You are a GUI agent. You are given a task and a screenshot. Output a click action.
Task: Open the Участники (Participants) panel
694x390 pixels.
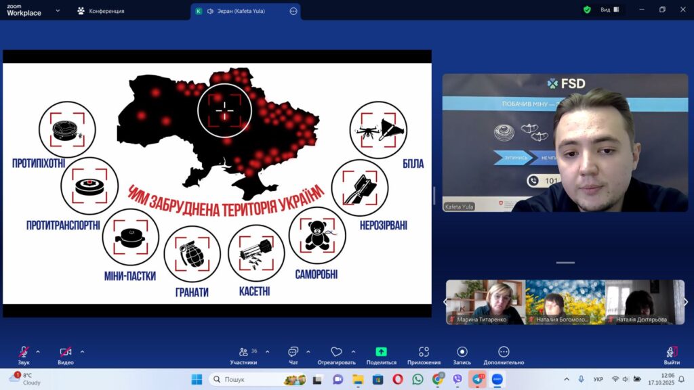click(x=243, y=353)
